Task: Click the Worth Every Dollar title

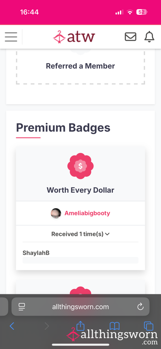Action: (80, 190)
